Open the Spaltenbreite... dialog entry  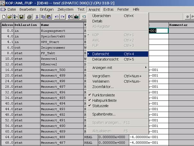coord(104,114)
